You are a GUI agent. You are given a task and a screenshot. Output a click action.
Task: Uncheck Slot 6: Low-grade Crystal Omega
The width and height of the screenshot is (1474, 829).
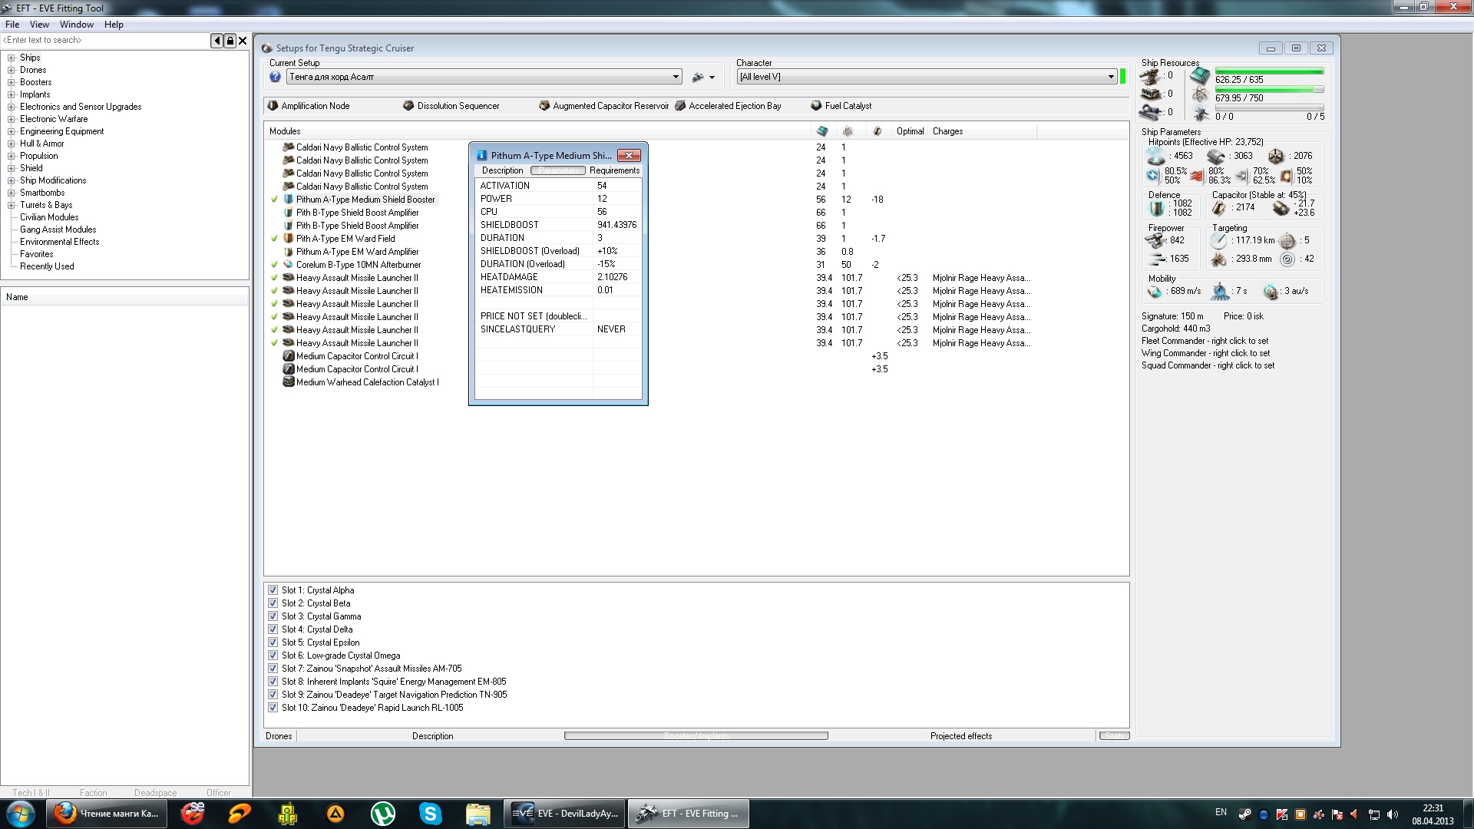[273, 656]
